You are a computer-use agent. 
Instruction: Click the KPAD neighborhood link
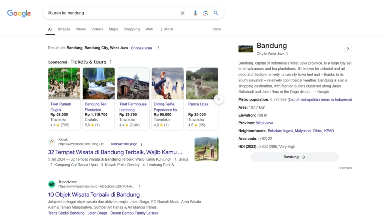click(329, 131)
